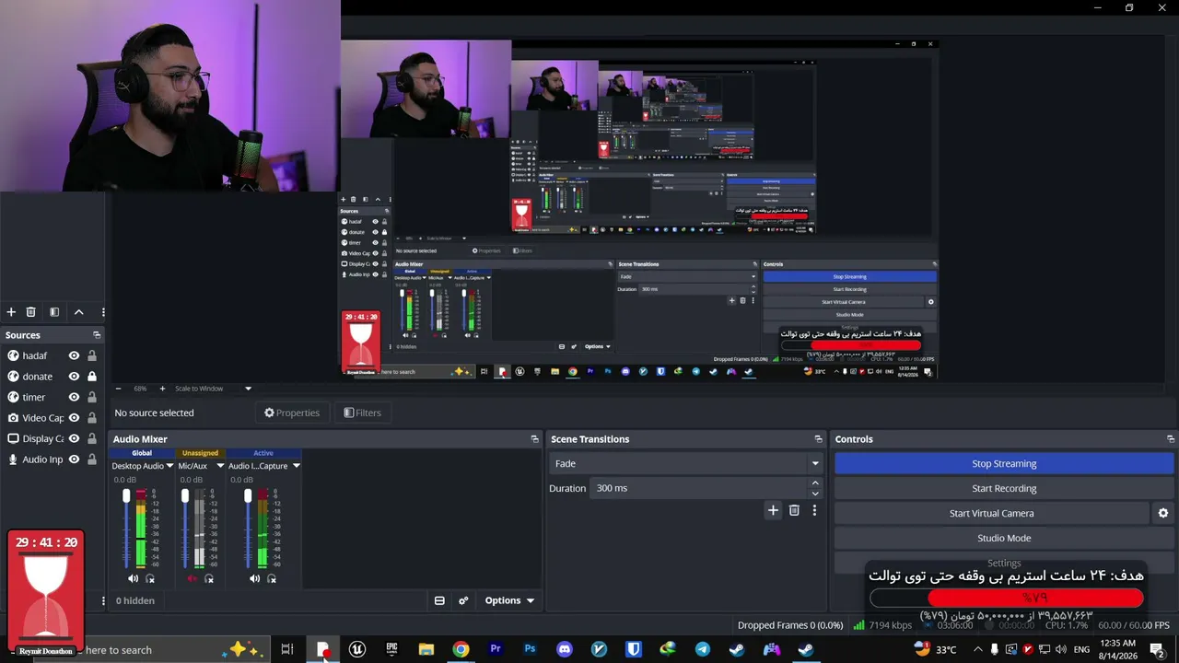Screen dimensions: 1179x663
Task: Hide the Display Capture source
Action: click(x=74, y=438)
